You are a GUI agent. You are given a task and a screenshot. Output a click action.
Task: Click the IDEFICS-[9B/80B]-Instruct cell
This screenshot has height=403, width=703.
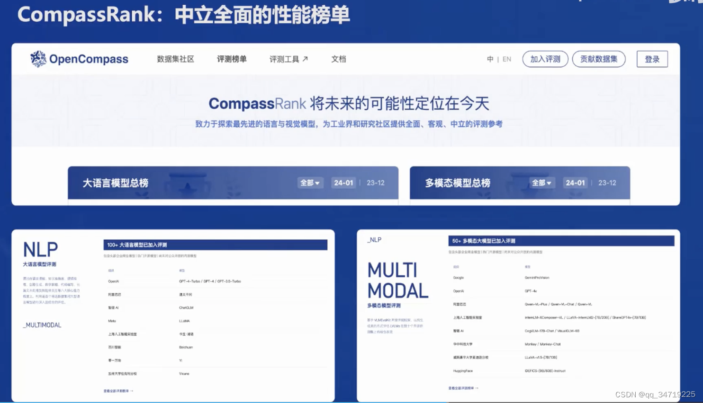[x=545, y=371]
